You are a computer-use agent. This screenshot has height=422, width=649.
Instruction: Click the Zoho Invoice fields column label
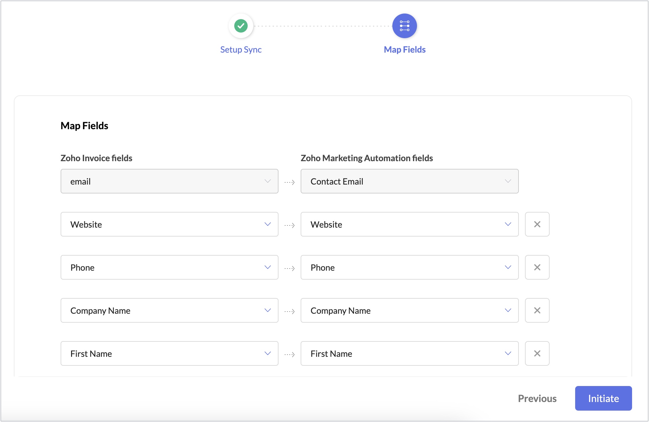pos(96,158)
